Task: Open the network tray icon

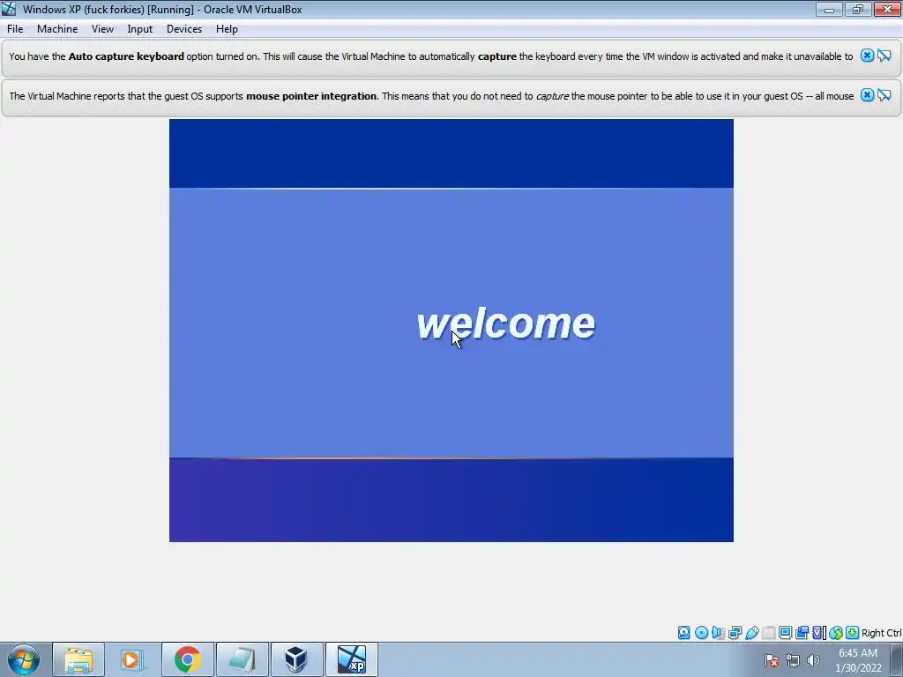Action: tap(793, 660)
